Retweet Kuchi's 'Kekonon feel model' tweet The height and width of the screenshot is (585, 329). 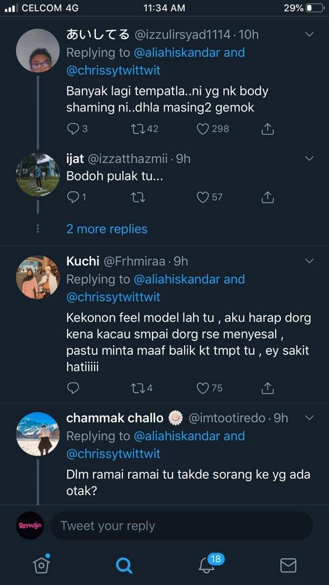pyautogui.click(x=138, y=388)
